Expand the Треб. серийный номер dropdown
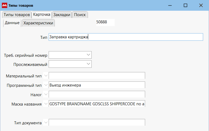 89,55
